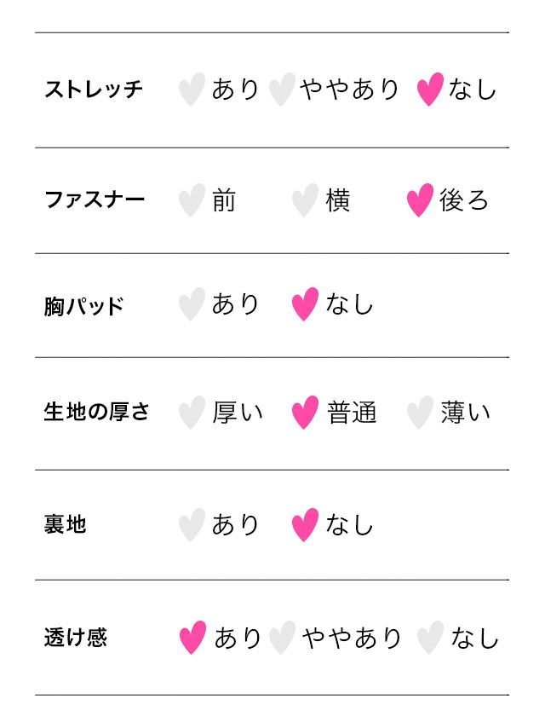Click the ストレッチ row label
The width and height of the screenshot is (545, 728).
(x=94, y=90)
